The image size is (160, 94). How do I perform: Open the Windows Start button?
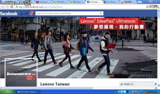7,92
